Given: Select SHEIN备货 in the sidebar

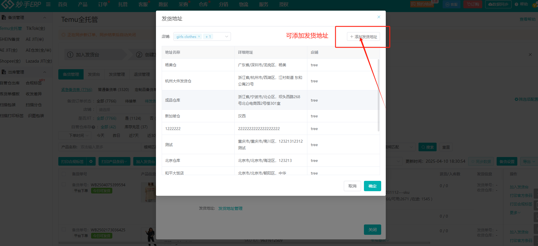Looking at the screenshot, I should point(10,39).
